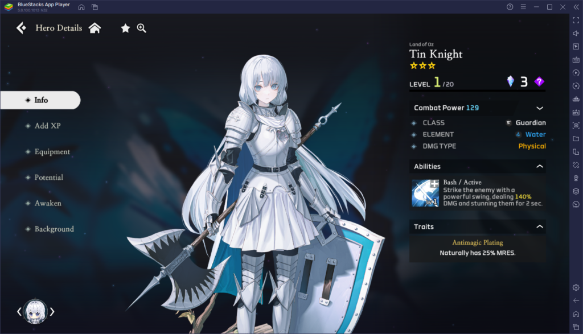Collapse the Abilities section
The image size is (583, 334).
click(x=539, y=167)
